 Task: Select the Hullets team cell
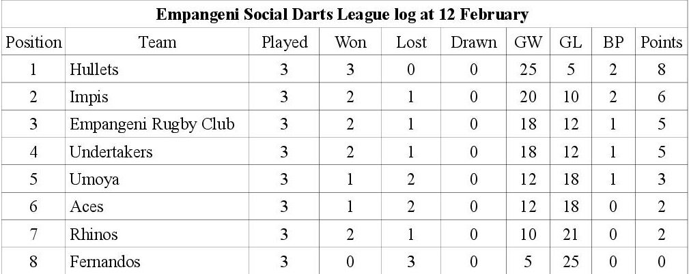(94, 70)
